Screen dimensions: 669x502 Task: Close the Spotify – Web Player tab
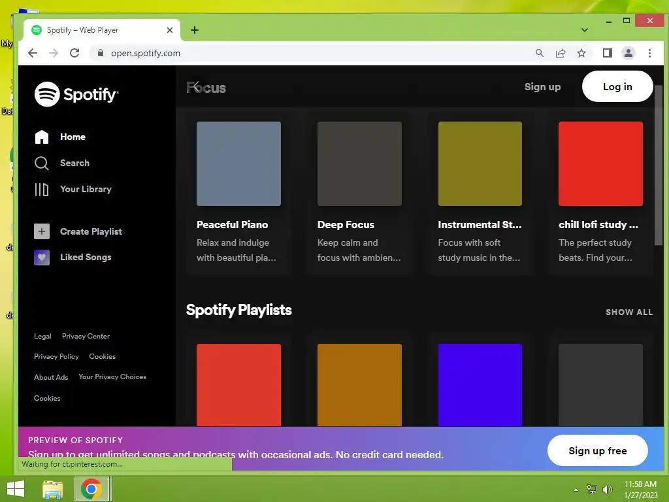click(x=170, y=30)
